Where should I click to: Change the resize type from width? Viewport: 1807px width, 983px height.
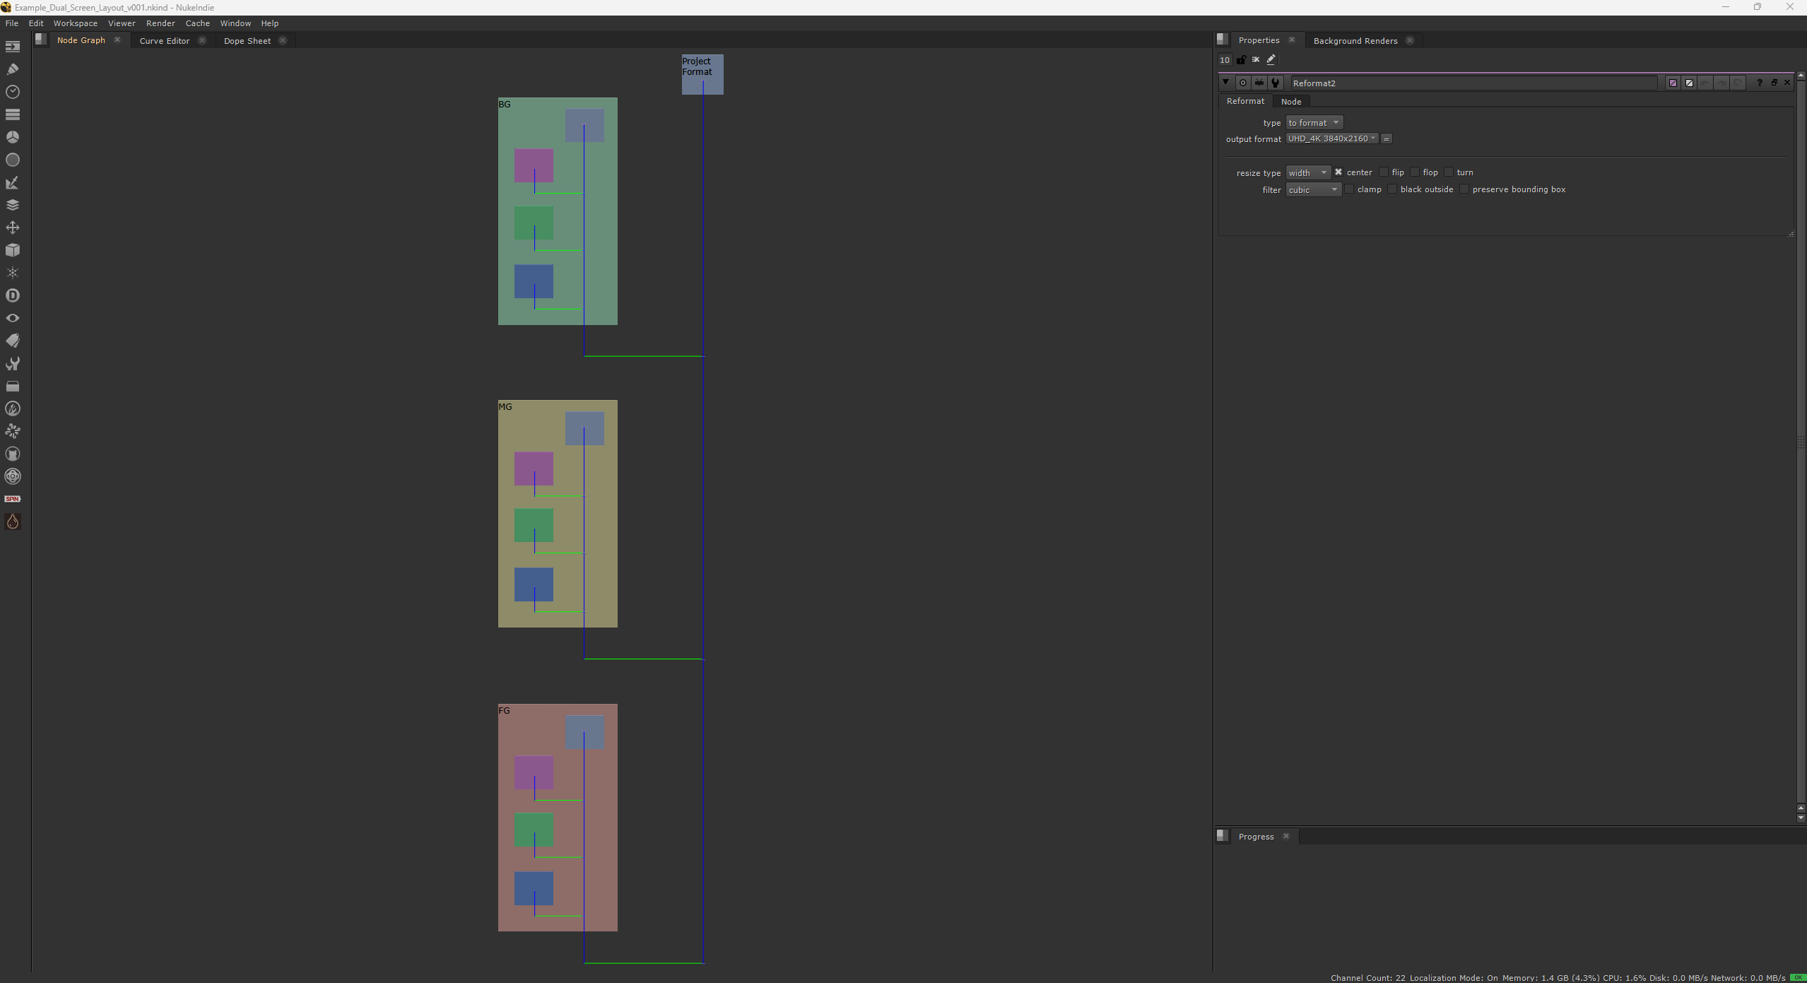pyautogui.click(x=1307, y=172)
